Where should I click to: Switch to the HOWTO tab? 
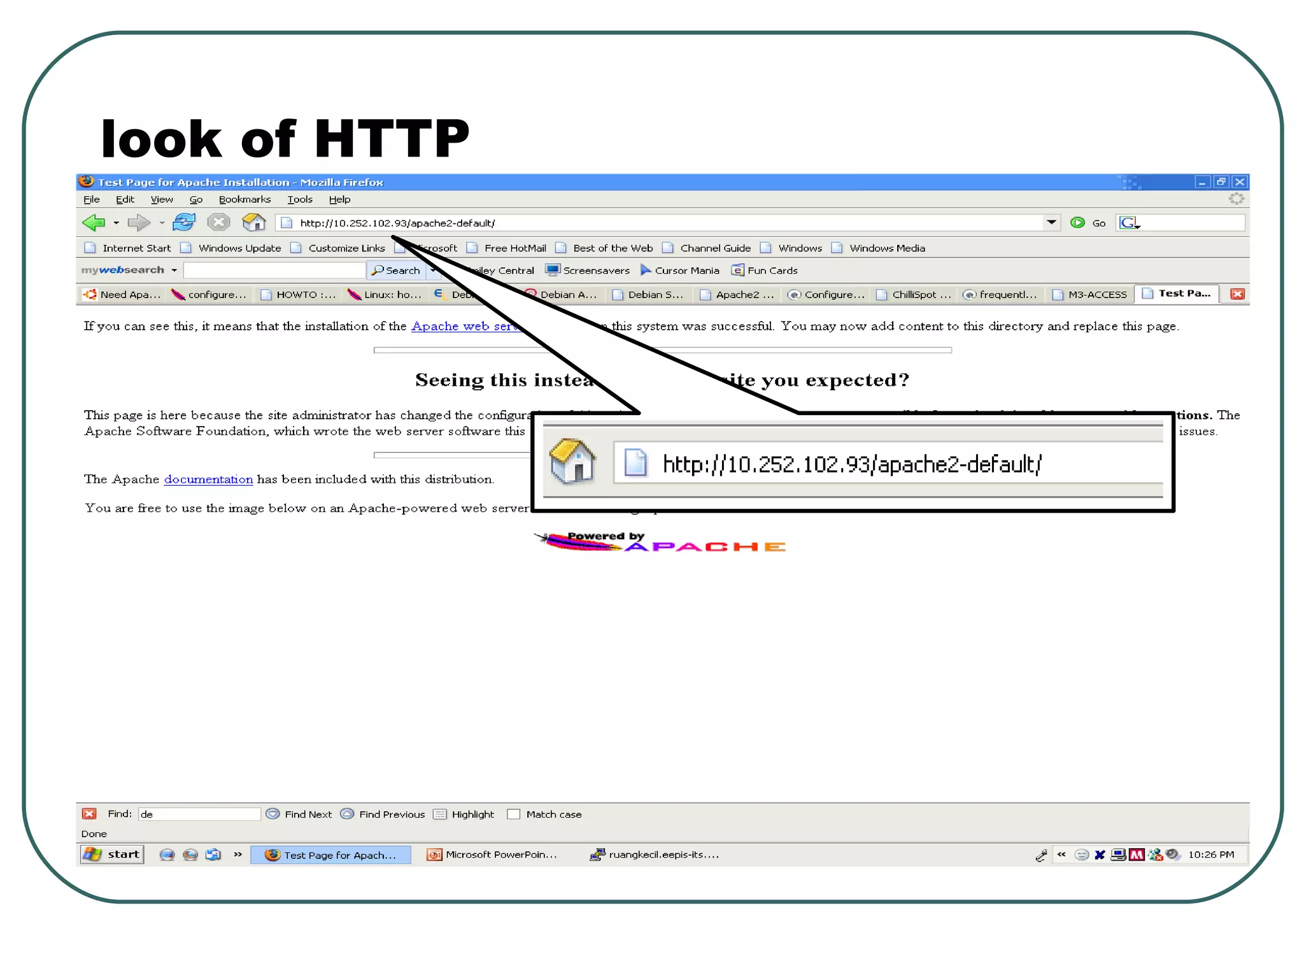[297, 294]
